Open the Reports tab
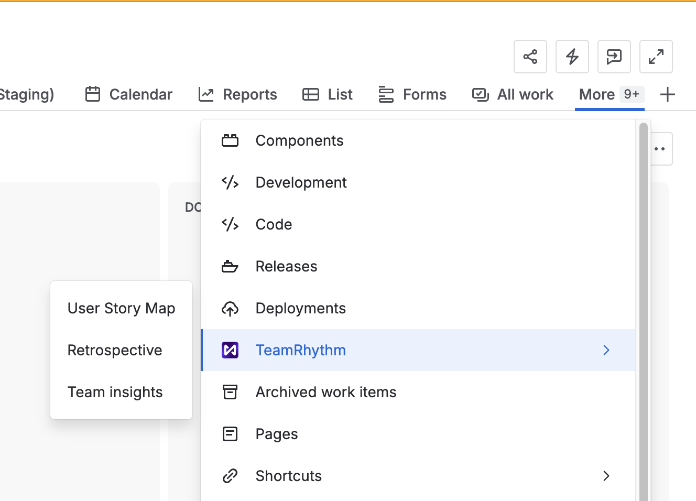The width and height of the screenshot is (696, 501). click(x=238, y=95)
